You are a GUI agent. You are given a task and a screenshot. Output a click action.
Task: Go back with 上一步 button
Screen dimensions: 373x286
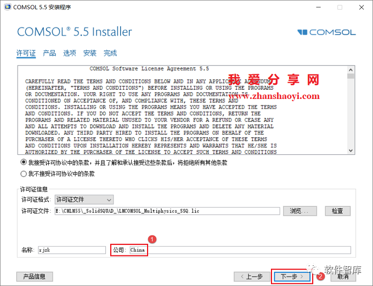click(x=252, y=277)
